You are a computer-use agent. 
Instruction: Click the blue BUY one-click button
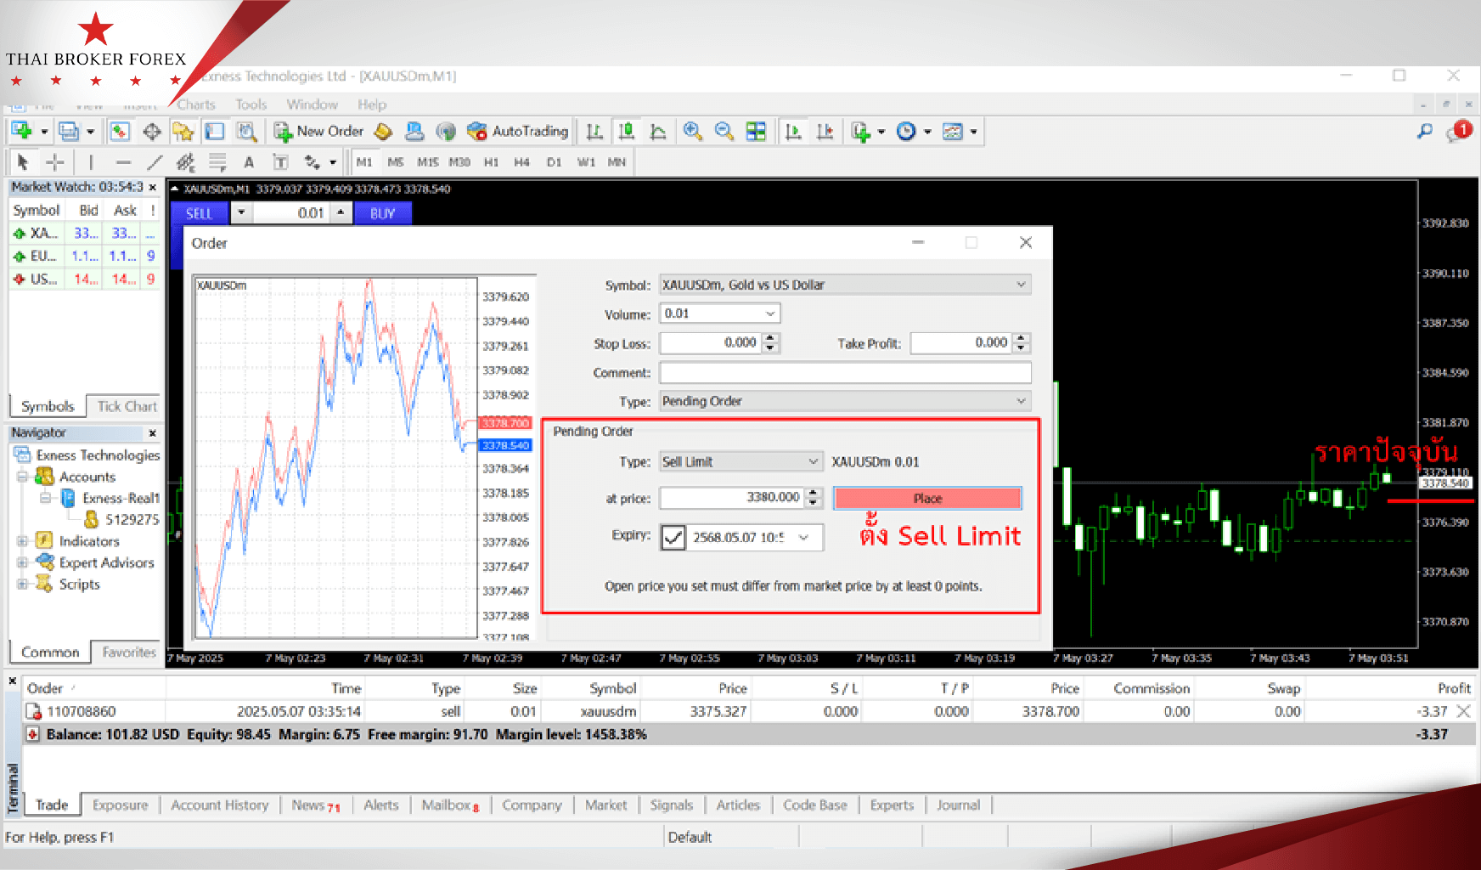[x=383, y=213]
